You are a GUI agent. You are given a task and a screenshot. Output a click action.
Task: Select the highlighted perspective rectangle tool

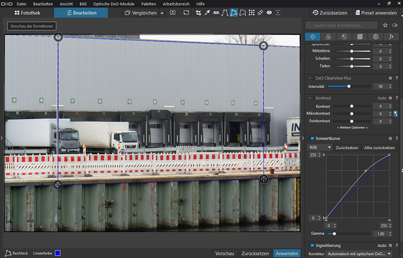[x=234, y=13]
